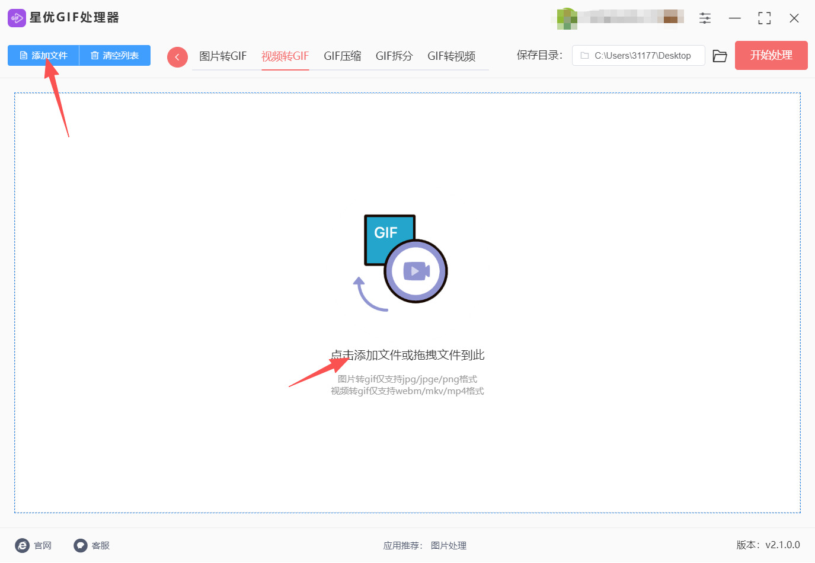
Task: Click the 星优GIF处理器 app logo
Action: click(17, 18)
